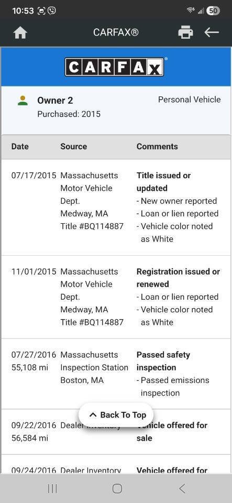Tap the Comments column header
Image resolution: width=232 pixels, height=503 pixels.
(x=157, y=147)
